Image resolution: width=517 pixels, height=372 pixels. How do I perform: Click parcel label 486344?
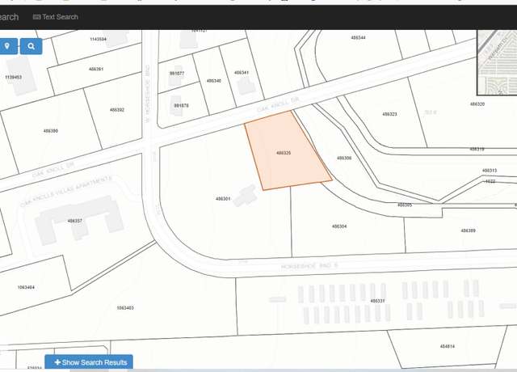click(x=358, y=38)
